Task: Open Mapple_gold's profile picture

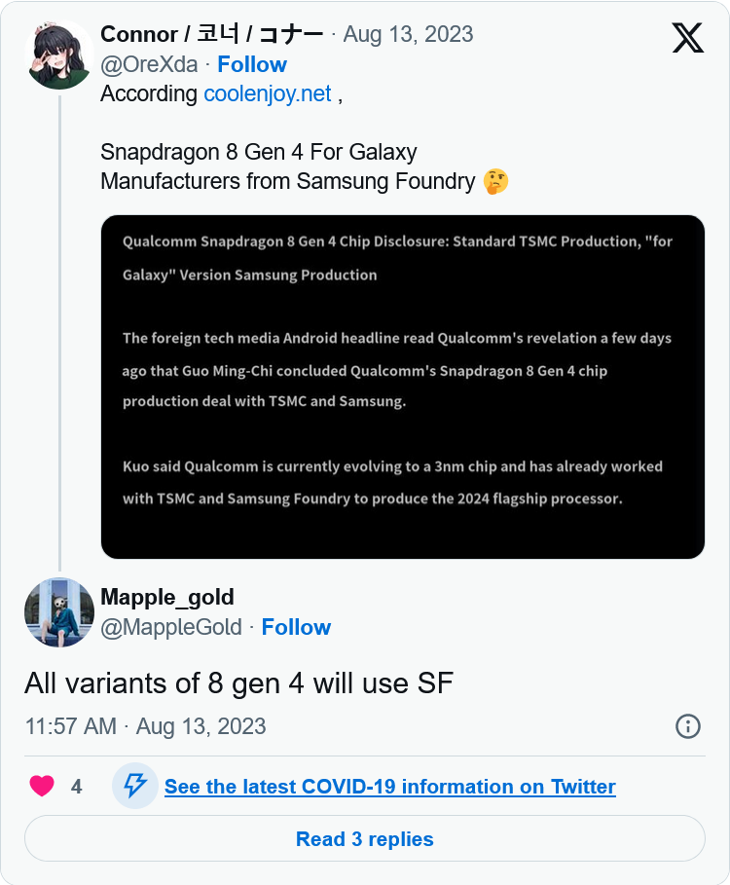Action: click(59, 611)
